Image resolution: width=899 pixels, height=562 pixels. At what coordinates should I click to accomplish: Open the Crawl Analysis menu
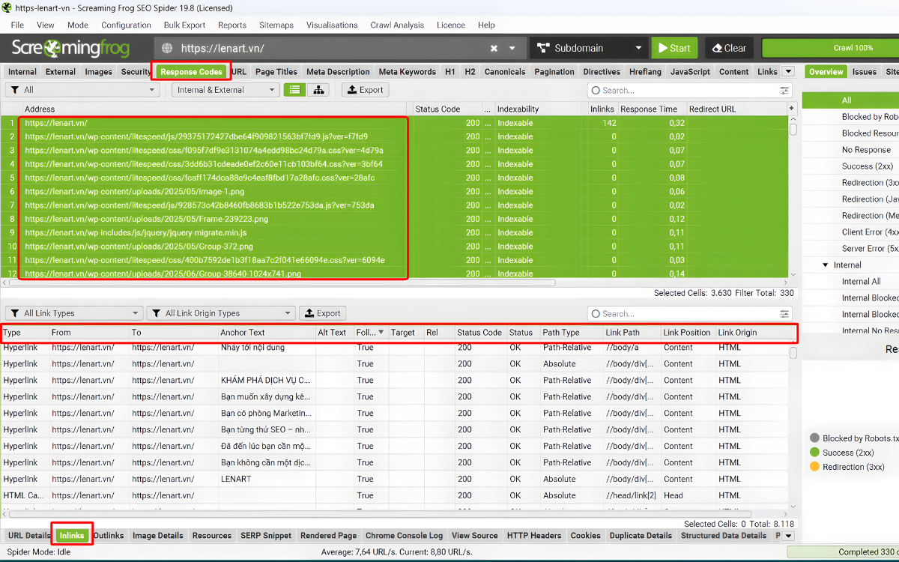(x=397, y=25)
